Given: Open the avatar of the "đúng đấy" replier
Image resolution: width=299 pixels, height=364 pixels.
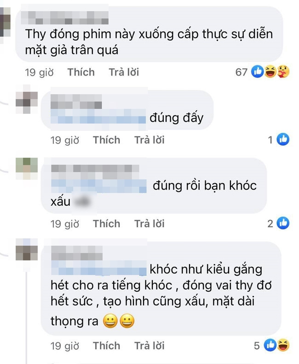Looking at the screenshot, I should [x=27, y=99].
